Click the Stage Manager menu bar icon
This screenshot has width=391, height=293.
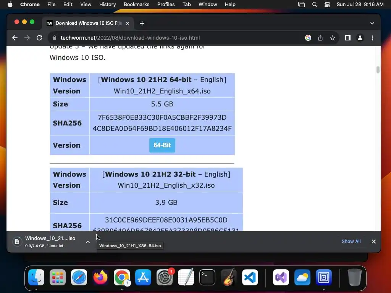pyautogui.click(x=302, y=5)
